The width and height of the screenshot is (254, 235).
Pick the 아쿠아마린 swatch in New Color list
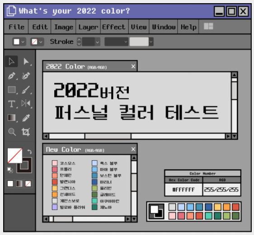[x=94, y=201]
